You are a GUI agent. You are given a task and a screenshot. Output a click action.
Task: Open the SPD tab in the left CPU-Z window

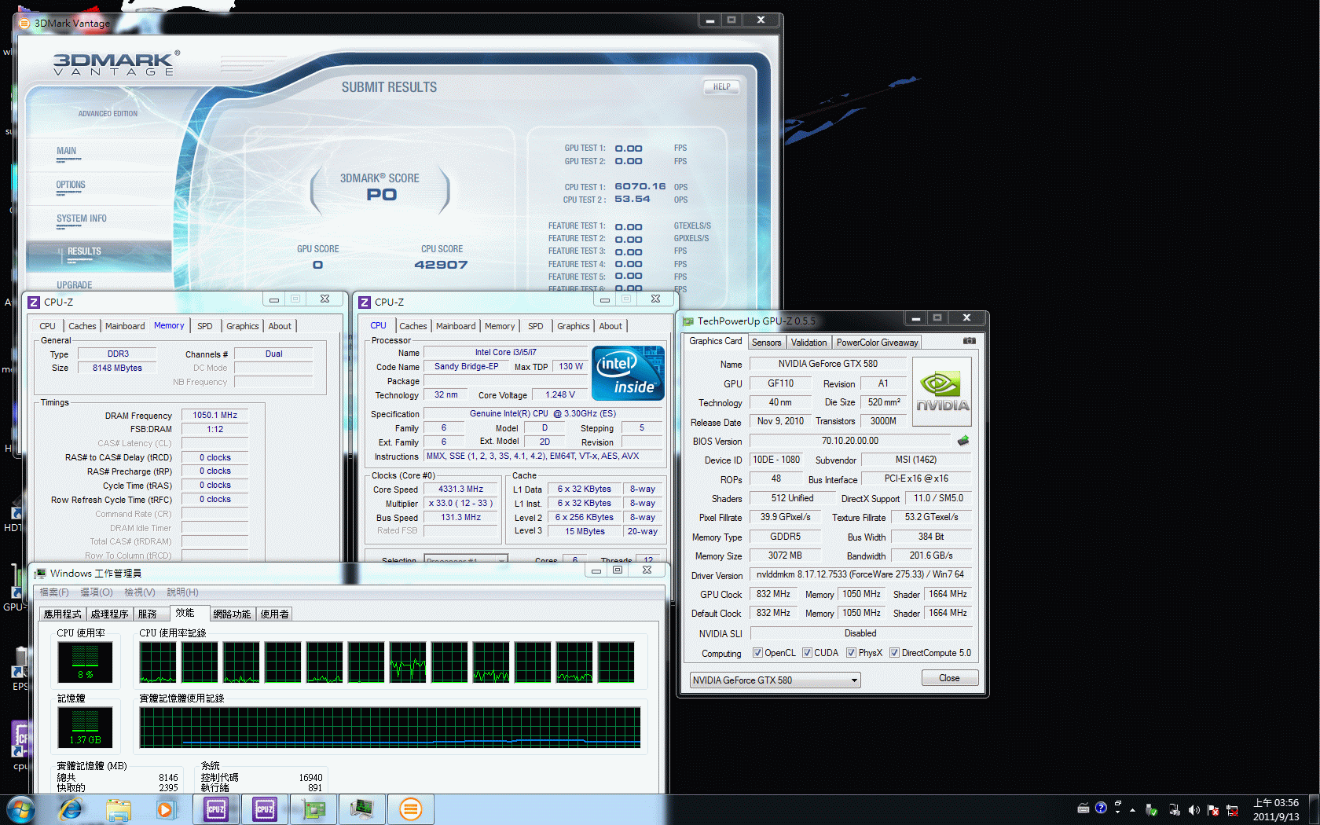tap(204, 326)
